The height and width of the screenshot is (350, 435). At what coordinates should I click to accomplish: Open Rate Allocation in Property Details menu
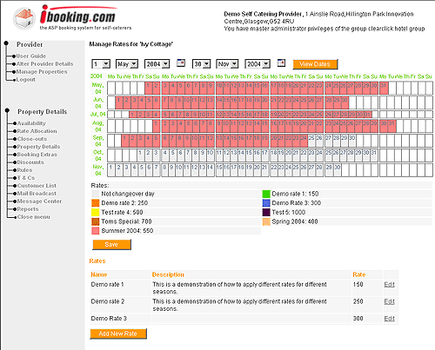click(37, 131)
